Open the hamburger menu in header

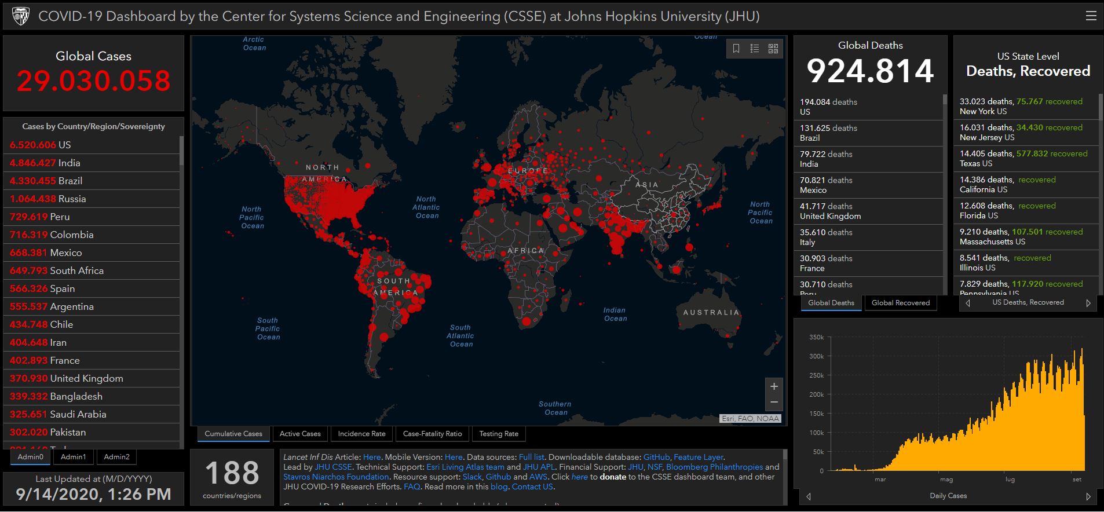point(1091,16)
